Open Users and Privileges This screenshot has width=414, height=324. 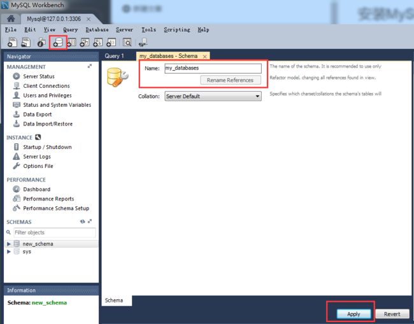(47, 95)
